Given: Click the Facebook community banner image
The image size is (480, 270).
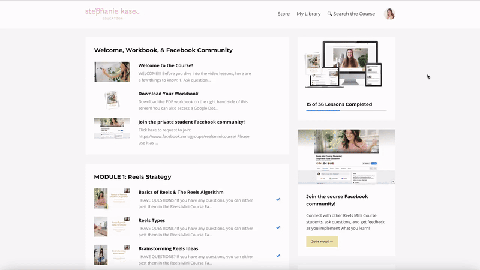Looking at the screenshot, I should tap(346, 157).
